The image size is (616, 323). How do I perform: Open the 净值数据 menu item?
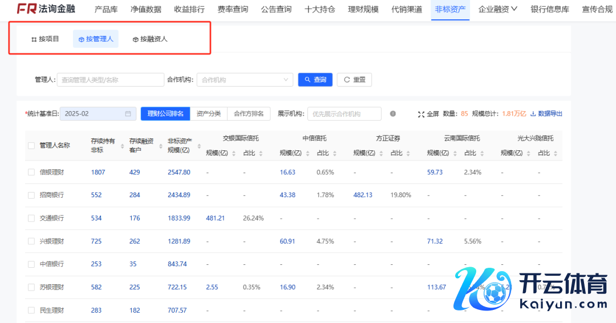(x=145, y=9)
